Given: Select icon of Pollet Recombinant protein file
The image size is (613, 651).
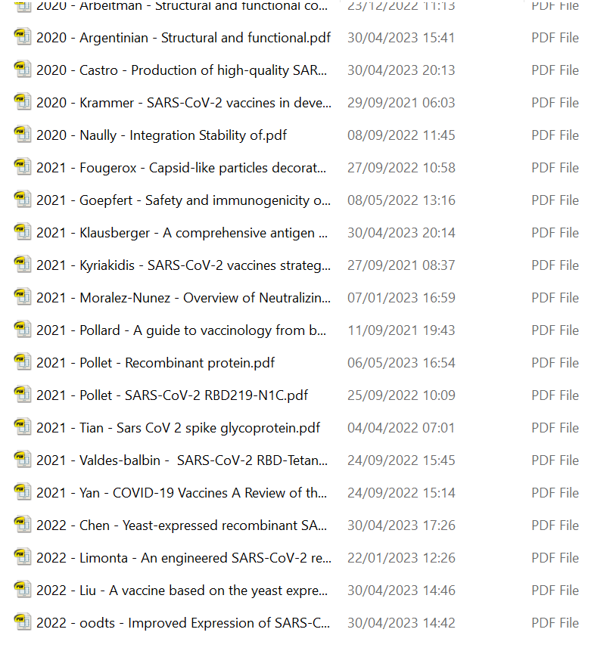Looking at the screenshot, I should 23,362.
